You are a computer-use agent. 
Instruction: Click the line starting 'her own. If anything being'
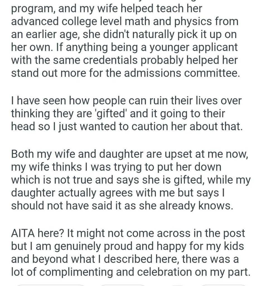pyautogui.click(x=124, y=47)
